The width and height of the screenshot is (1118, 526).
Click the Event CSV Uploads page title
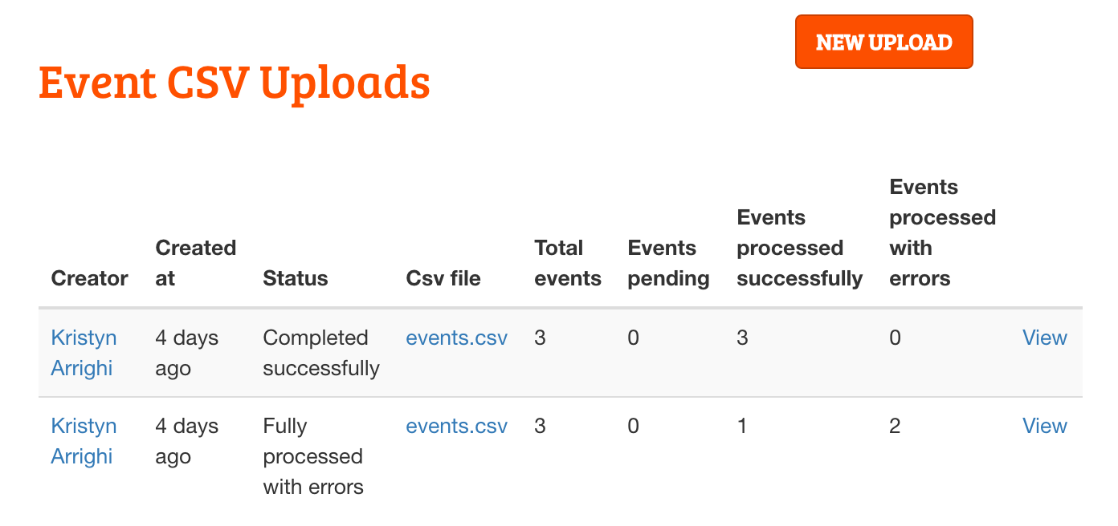[235, 83]
